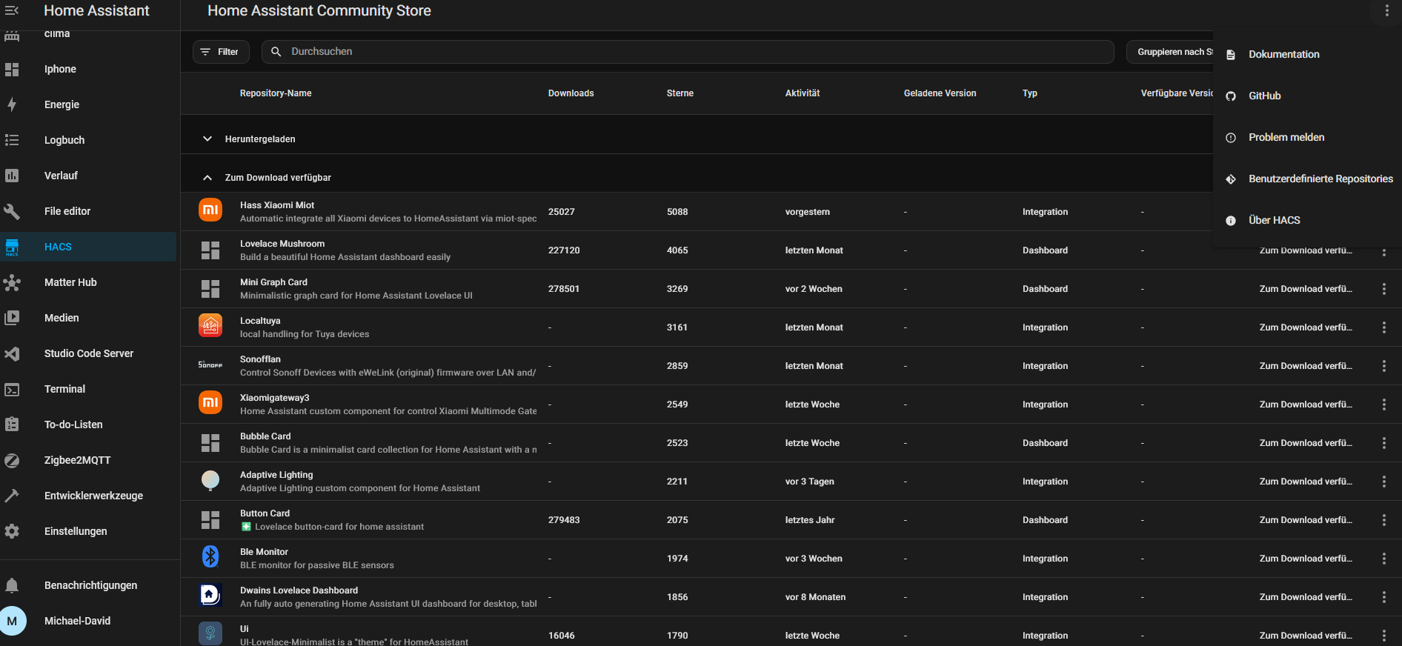Open the three-dot menu for Mini Graph Card
This screenshot has height=646, width=1402.
1383,289
